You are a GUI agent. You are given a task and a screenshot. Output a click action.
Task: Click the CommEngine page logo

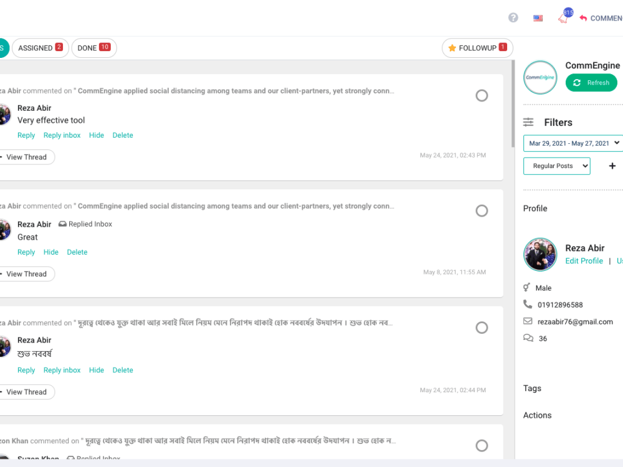540,77
